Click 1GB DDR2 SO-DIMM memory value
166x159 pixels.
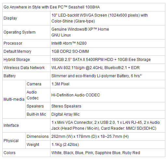click(x=70, y=51)
